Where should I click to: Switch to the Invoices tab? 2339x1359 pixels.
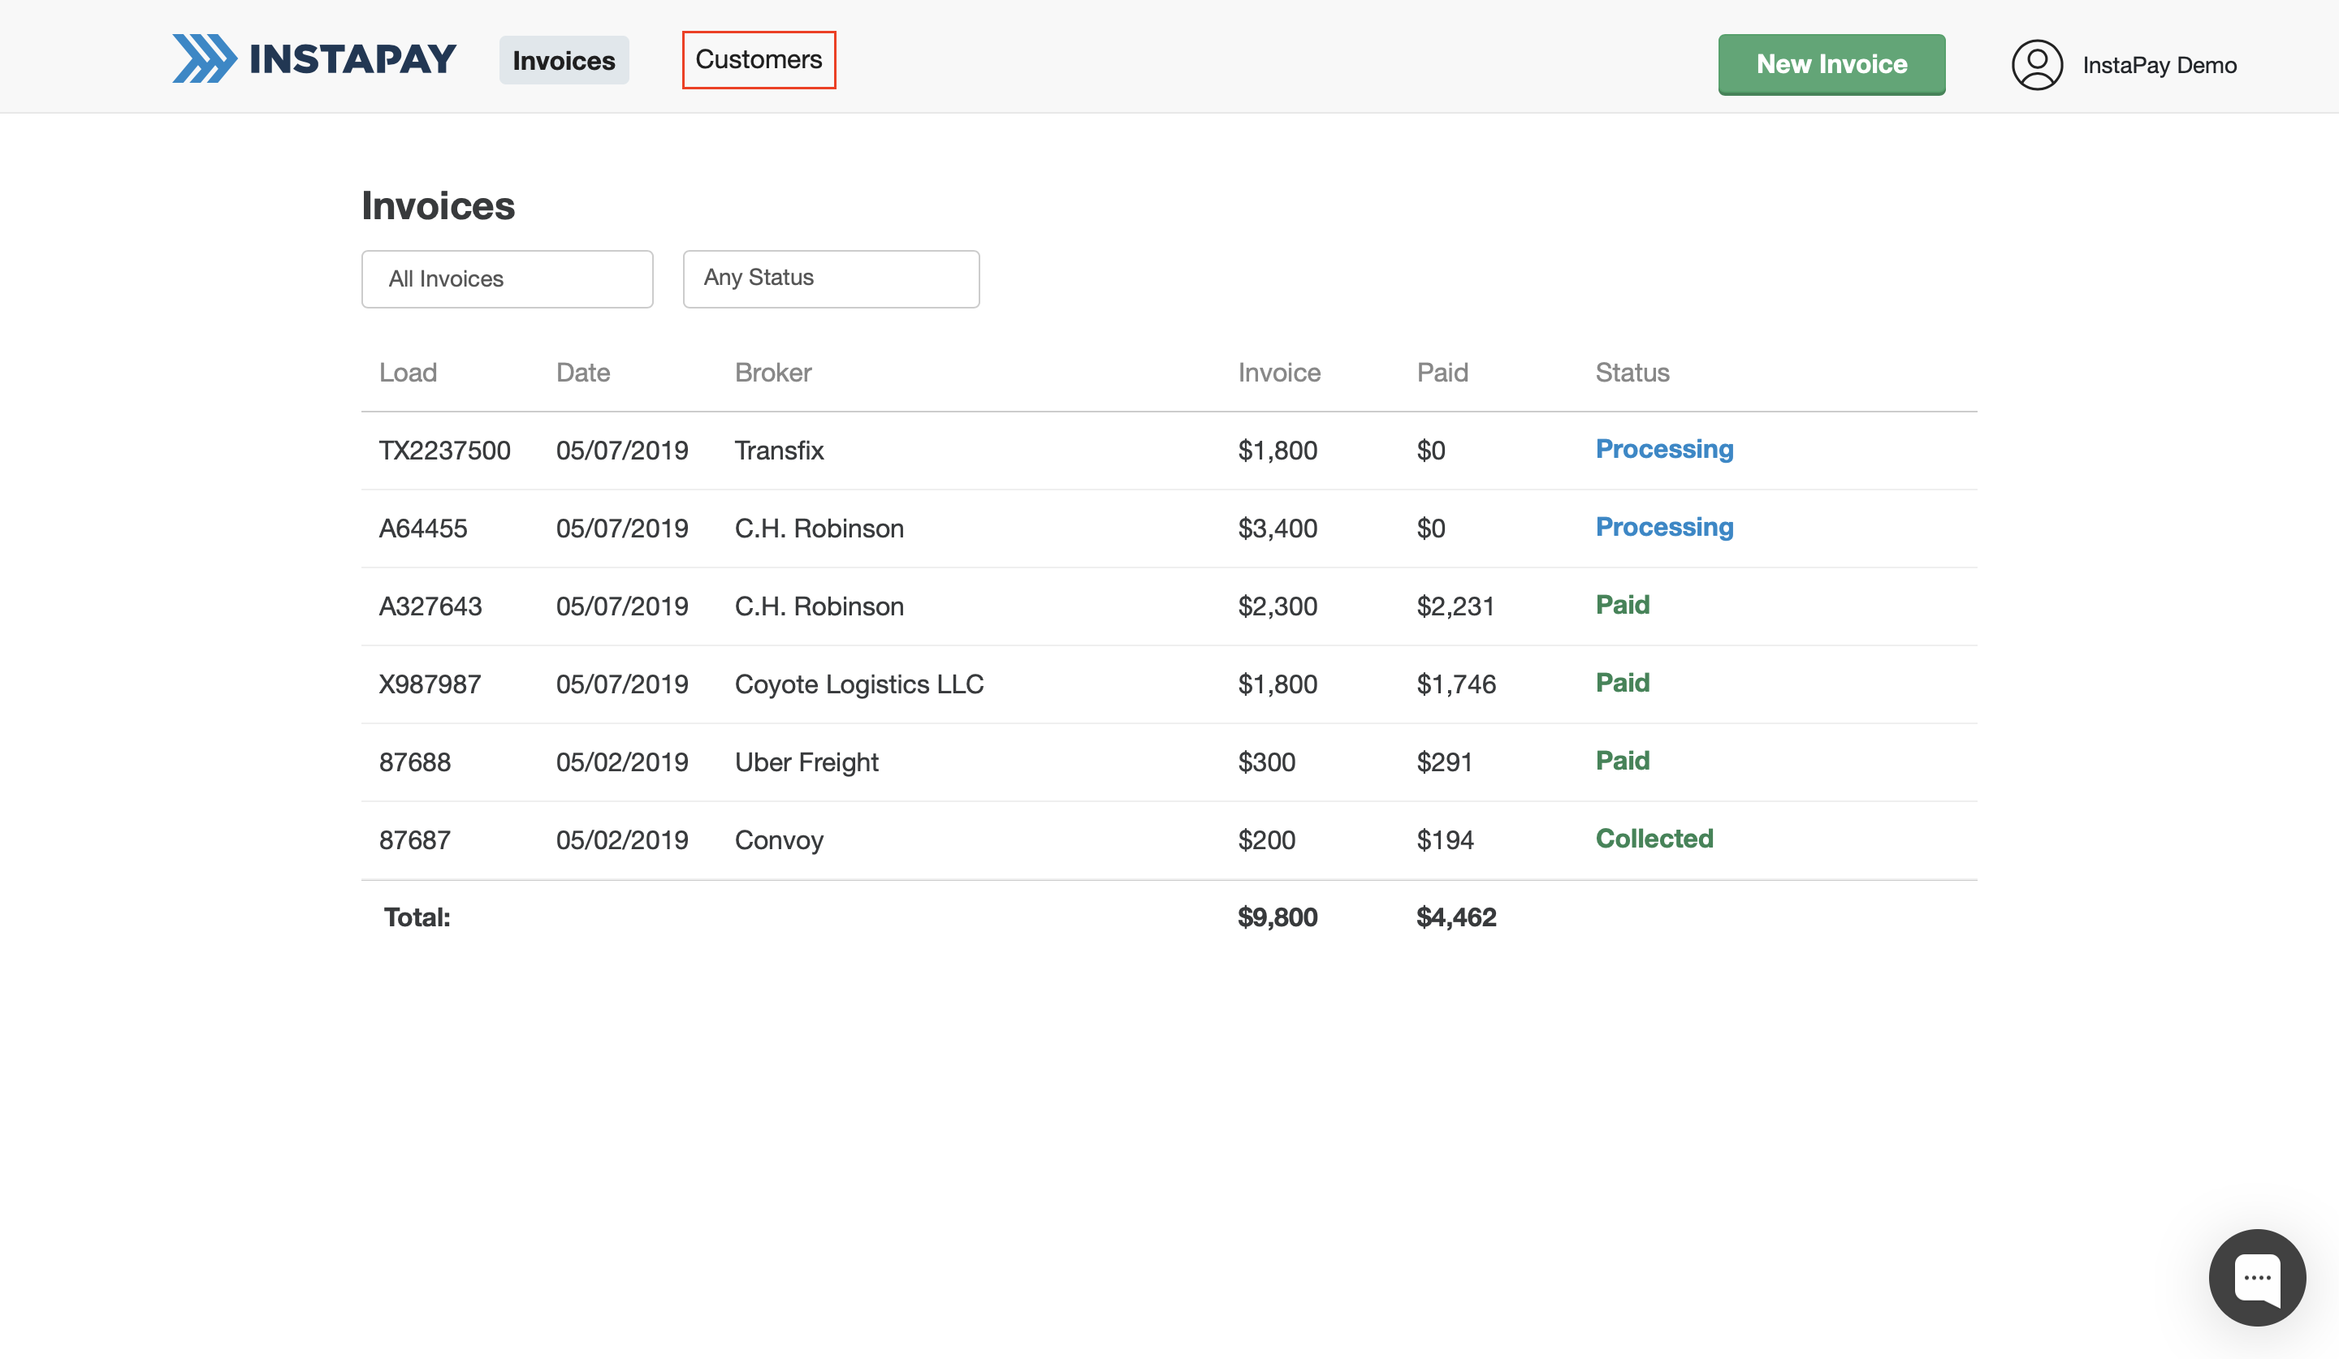564,60
